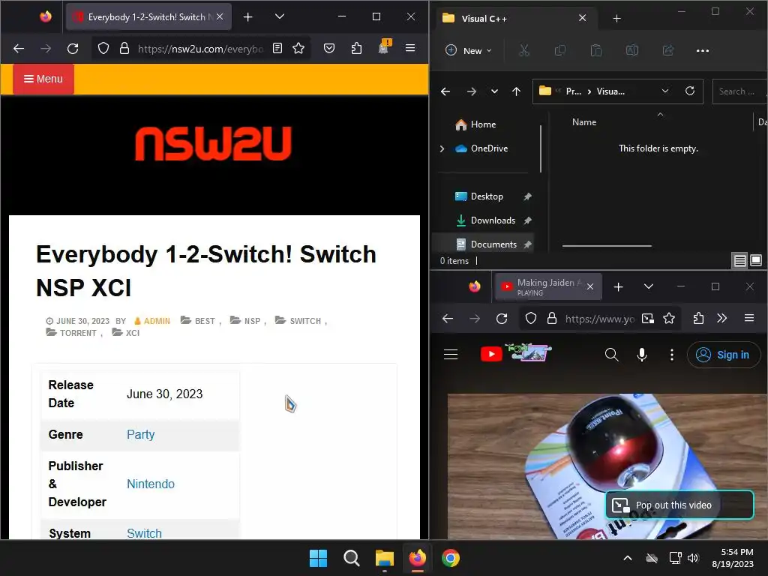768x576 pixels.
Task: Bookmark the nsw2u page with the star
Action: (298, 48)
